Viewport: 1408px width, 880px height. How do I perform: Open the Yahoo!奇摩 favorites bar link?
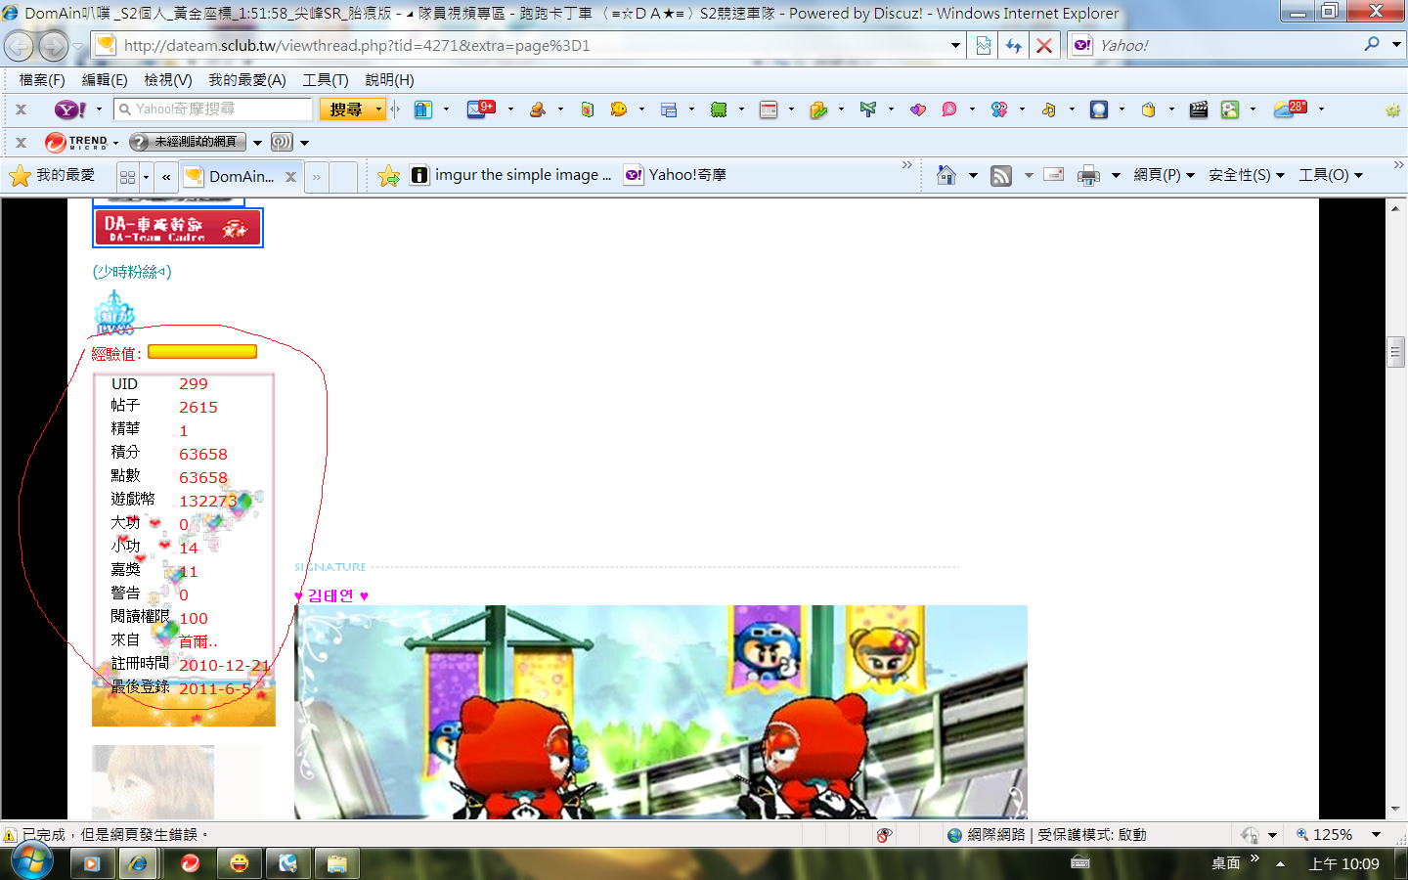click(x=676, y=175)
